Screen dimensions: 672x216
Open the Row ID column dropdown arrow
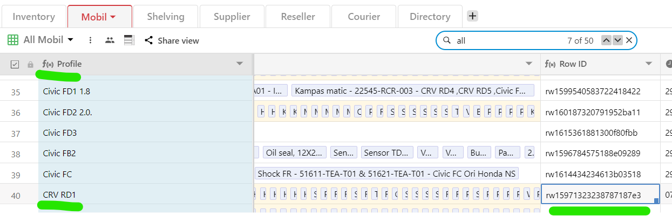[649, 64]
